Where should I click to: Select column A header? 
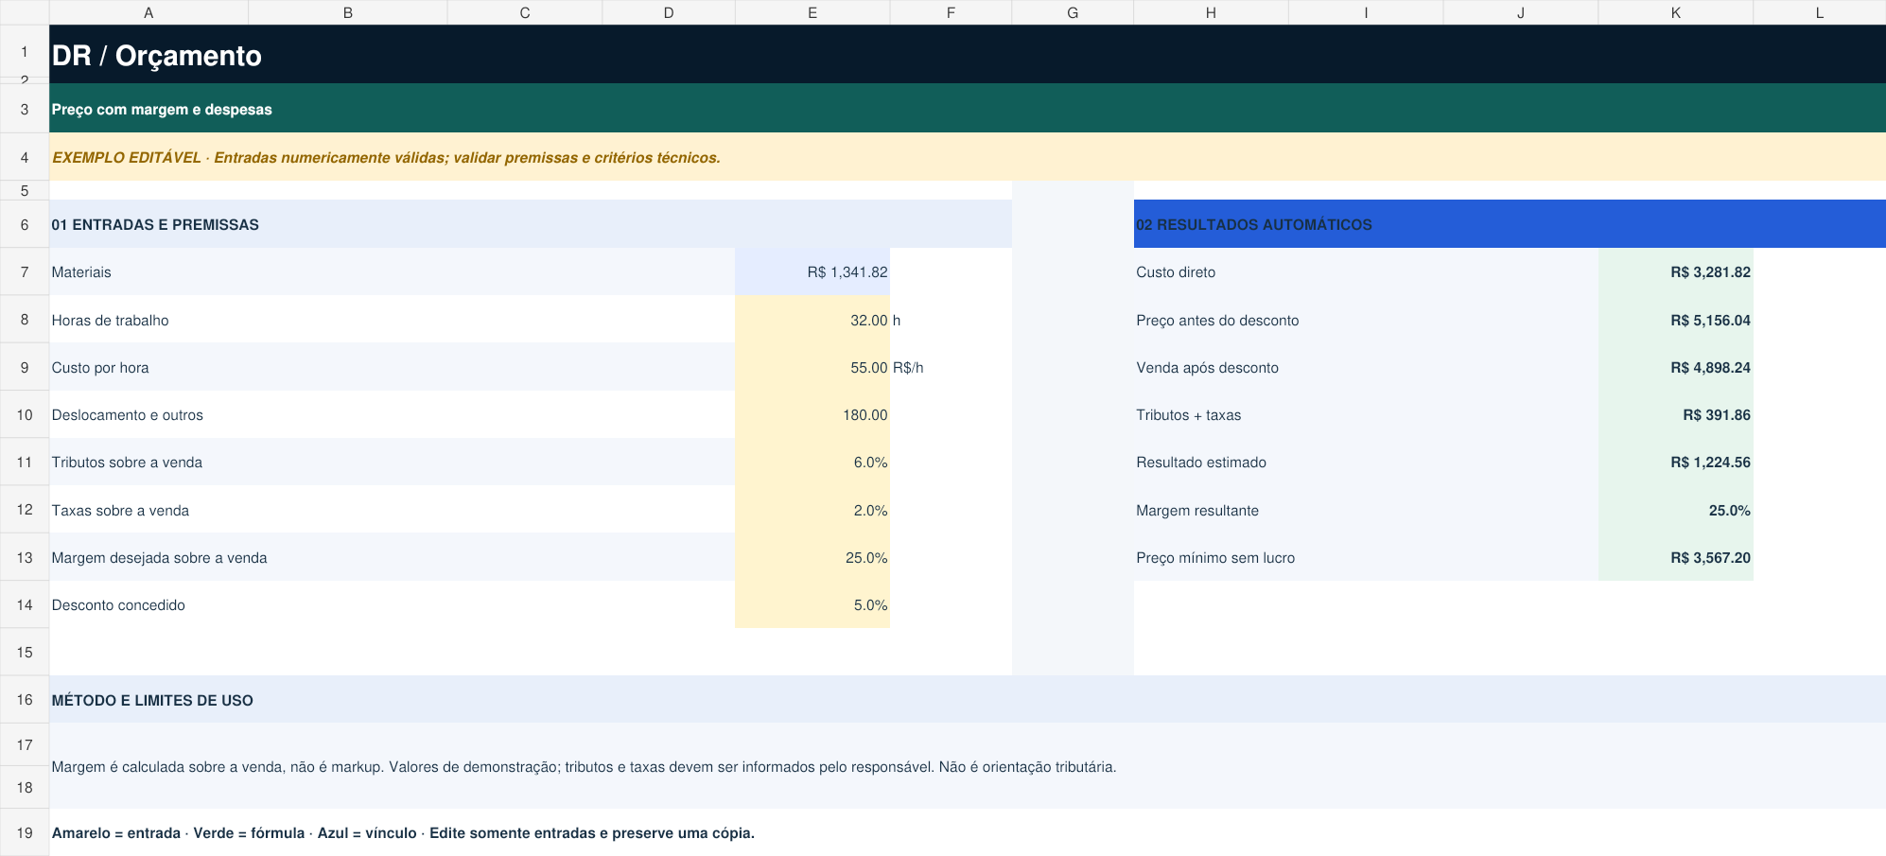tap(148, 12)
